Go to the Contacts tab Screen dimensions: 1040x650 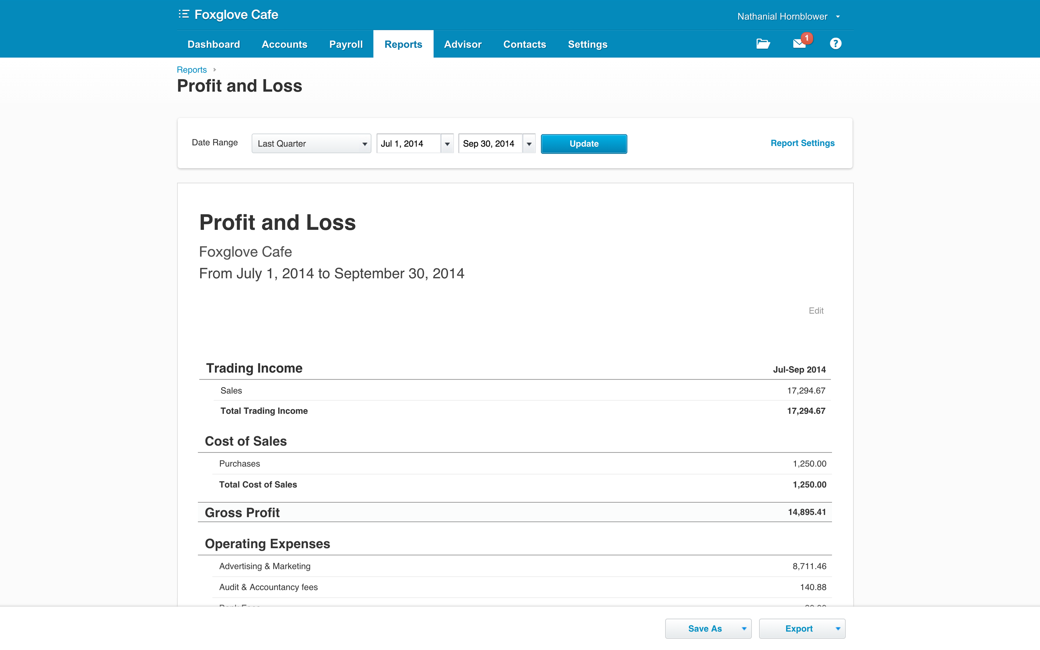[x=524, y=44]
